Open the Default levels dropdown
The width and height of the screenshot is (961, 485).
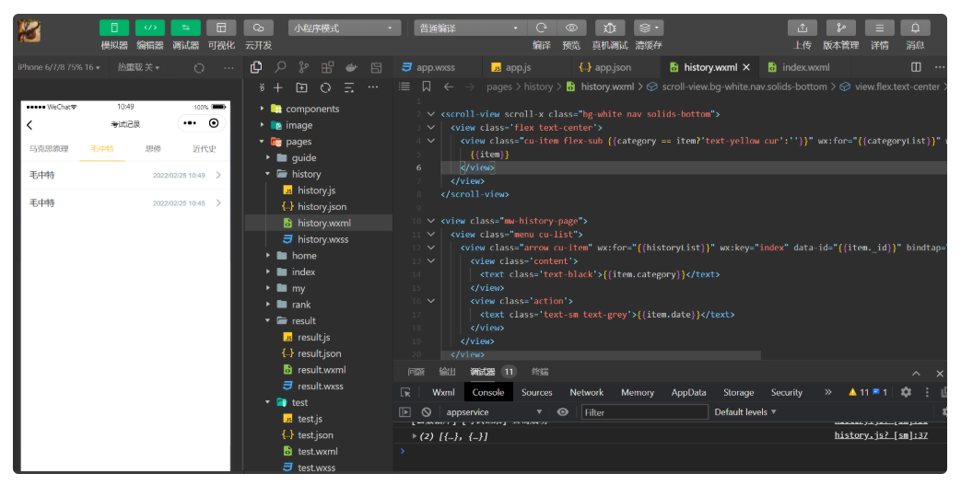[x=745, y=412]
